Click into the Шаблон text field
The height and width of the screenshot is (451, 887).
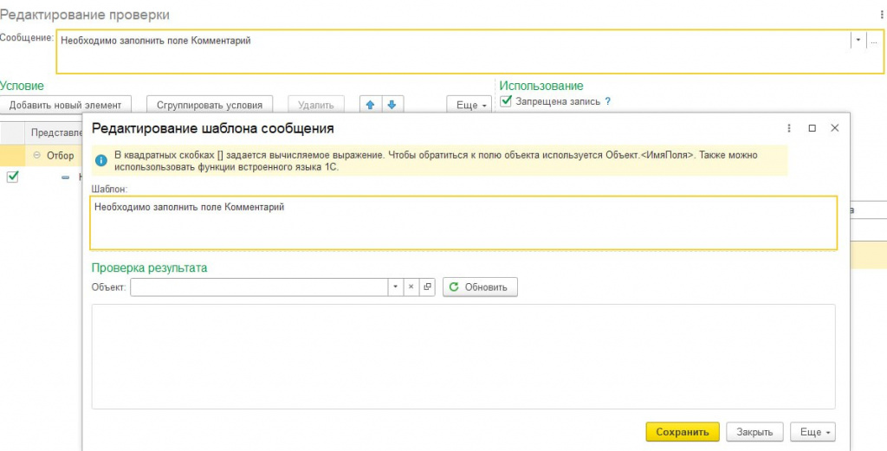click(463, 222)
